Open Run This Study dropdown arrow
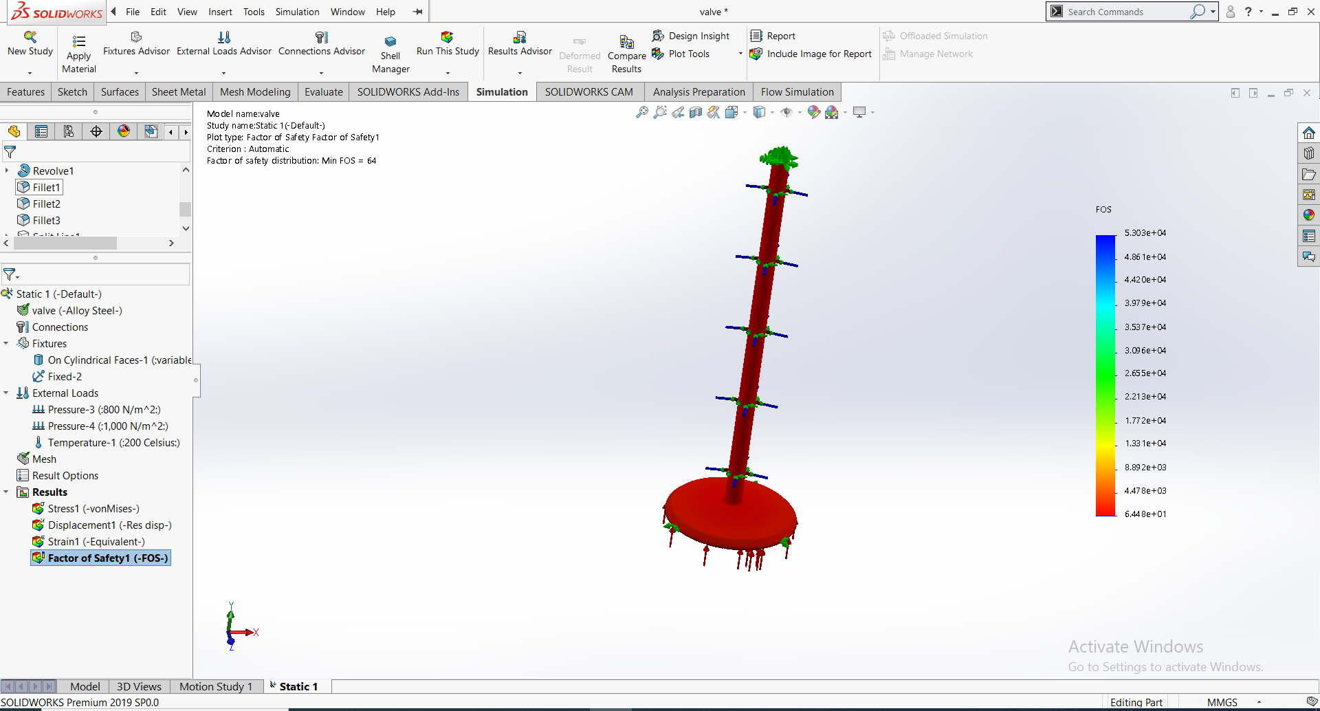This screenshot has width=1320, height=711. coord(448,73)
